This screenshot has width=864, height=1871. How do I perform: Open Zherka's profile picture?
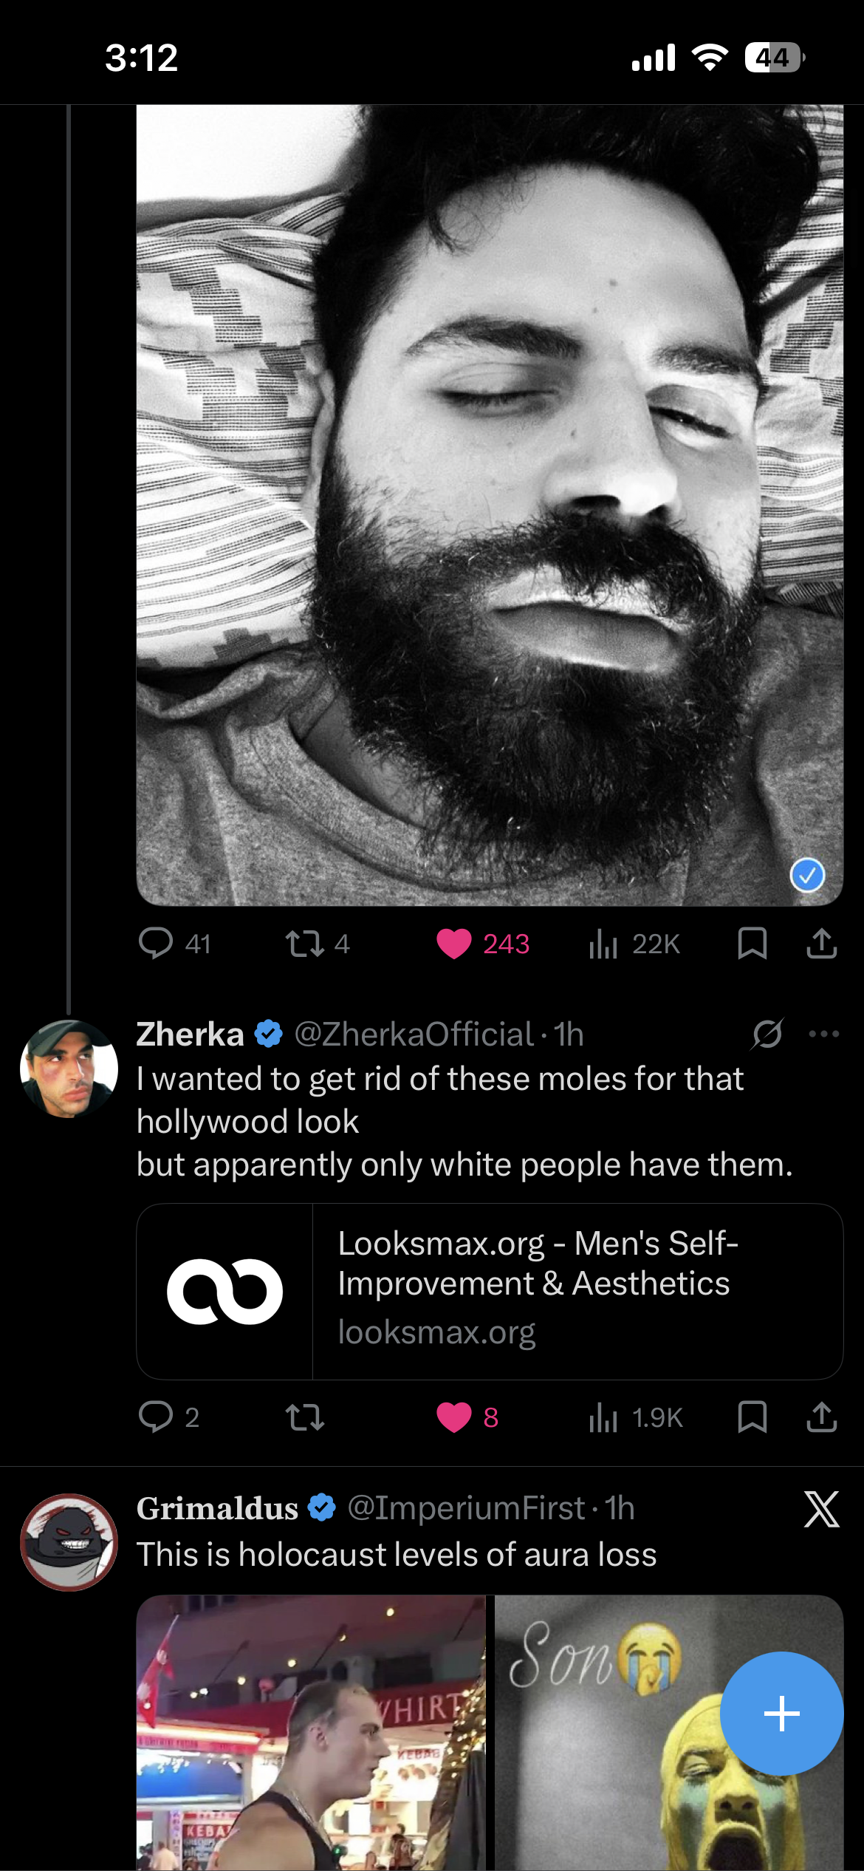pos(69,1069)
